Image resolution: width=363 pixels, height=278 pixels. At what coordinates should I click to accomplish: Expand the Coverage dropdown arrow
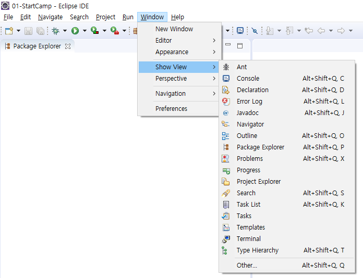(x=105, y=31)
